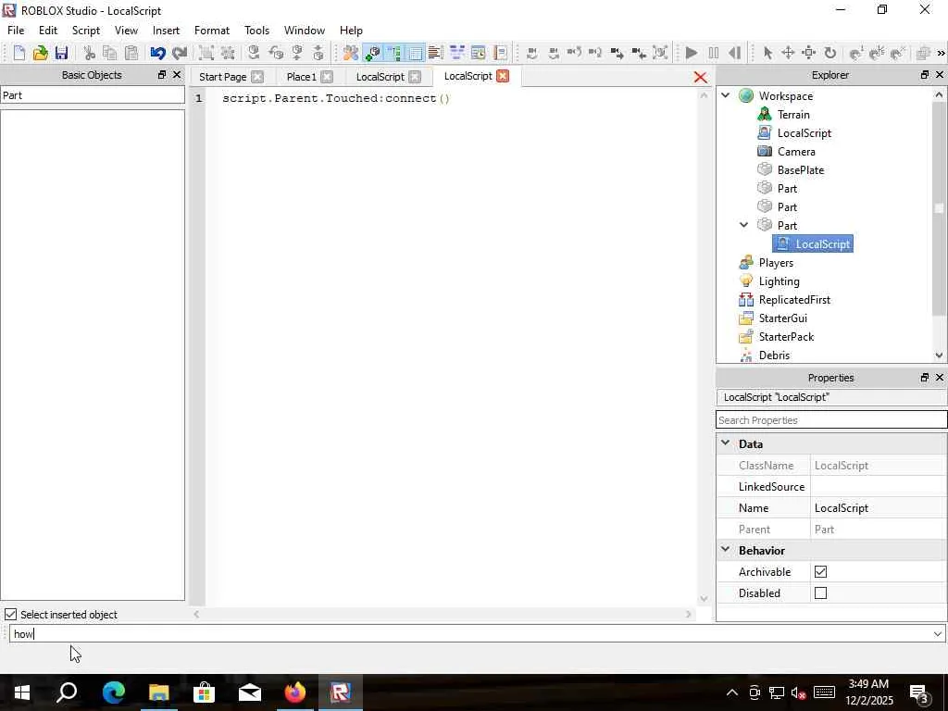Close the Basic Objects panel

[x=177, y=74]
